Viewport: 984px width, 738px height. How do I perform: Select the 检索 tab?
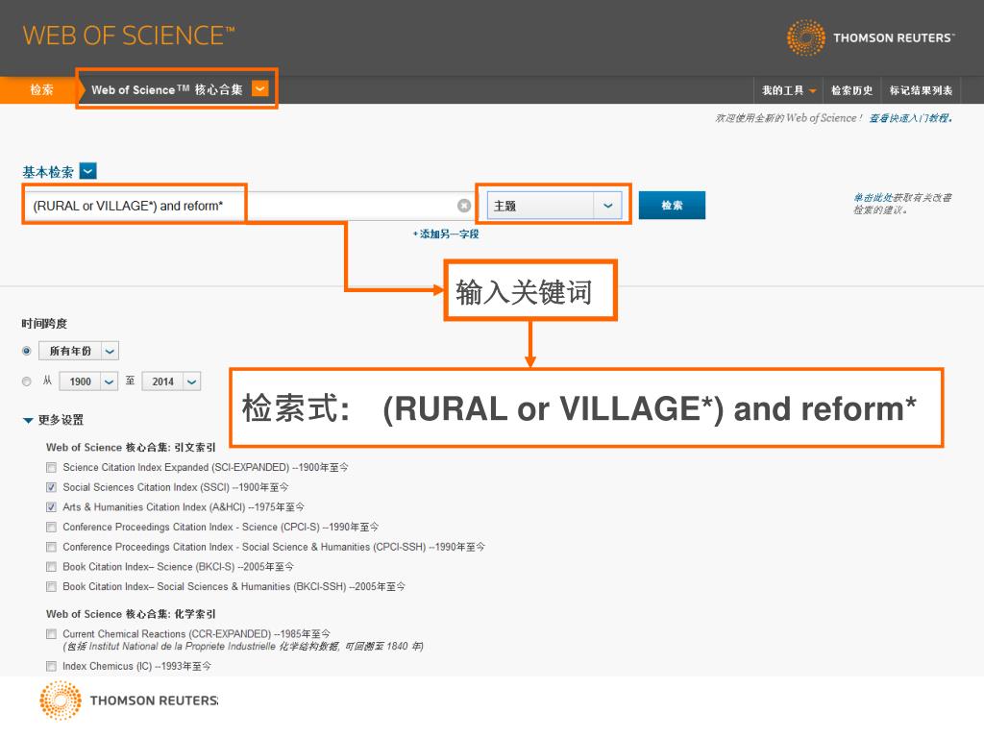coord(41,89)
